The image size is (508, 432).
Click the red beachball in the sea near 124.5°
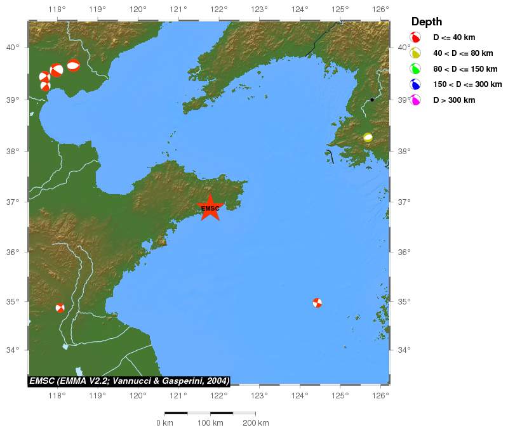pos(317,303)
